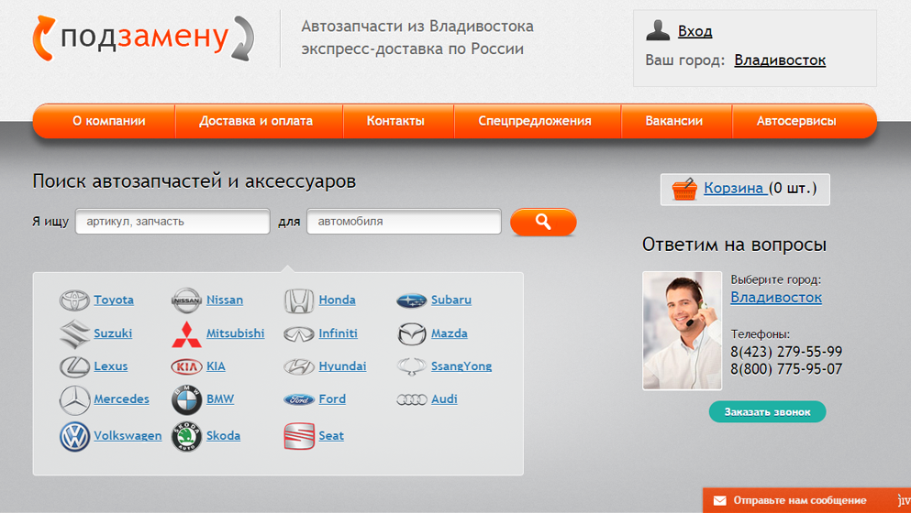Click the Mazda logo icon
This screenshot has height=513, width=911.
tap(411, 333)
